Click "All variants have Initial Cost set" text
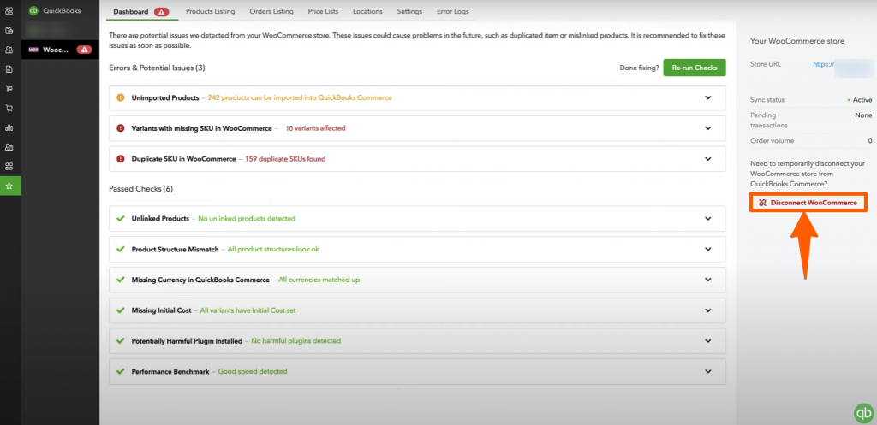877x425 pixels. click(x=248, y=310)
